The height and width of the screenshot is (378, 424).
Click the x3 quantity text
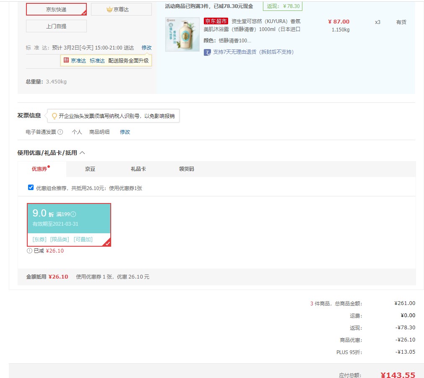[377, 22]
